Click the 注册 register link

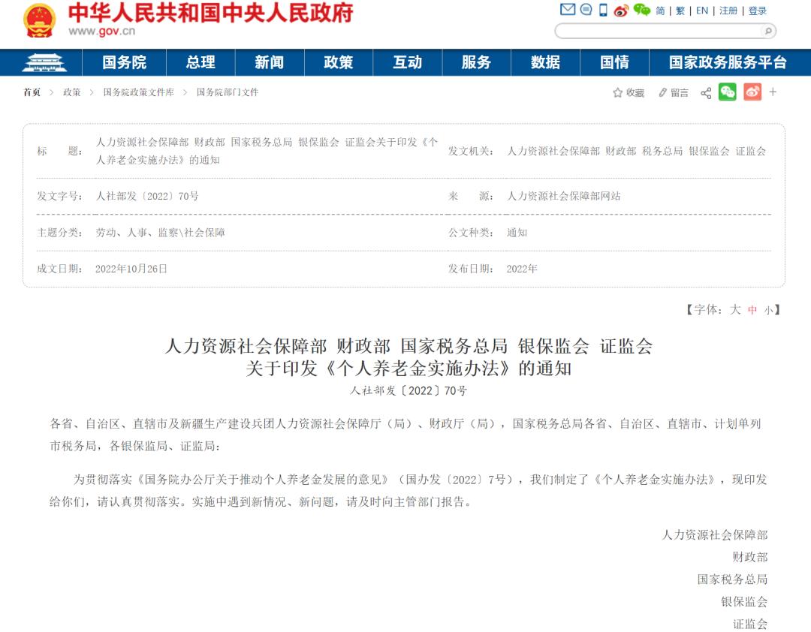(x=728, y=11)
